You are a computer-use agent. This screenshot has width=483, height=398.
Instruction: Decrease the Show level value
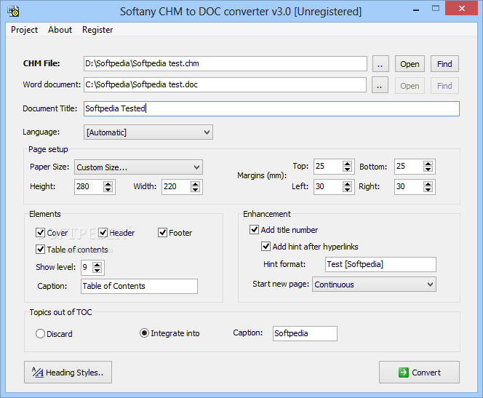(x=97, y=270)
